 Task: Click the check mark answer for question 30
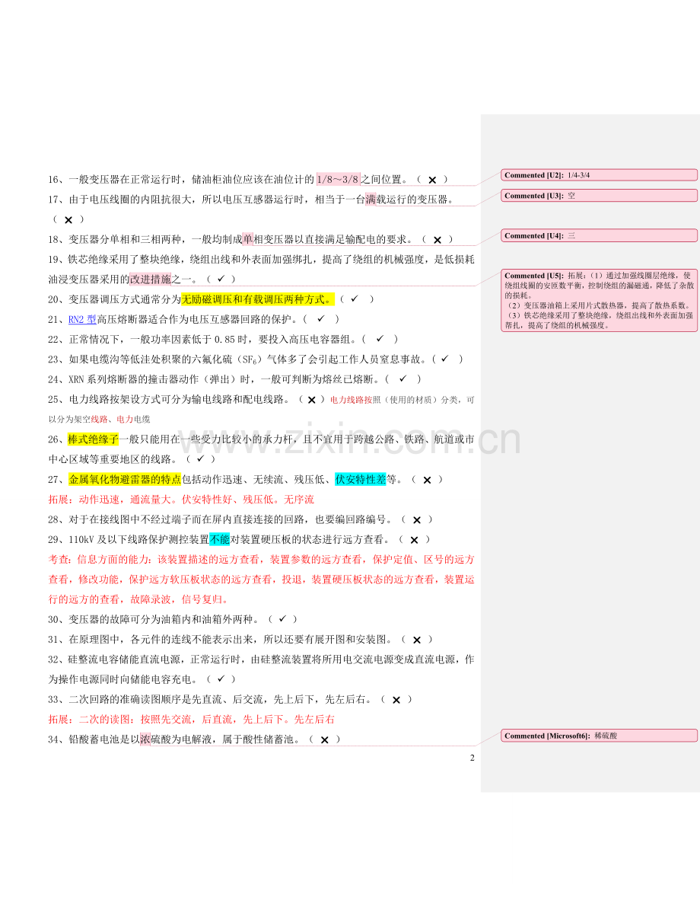(282, 619)
